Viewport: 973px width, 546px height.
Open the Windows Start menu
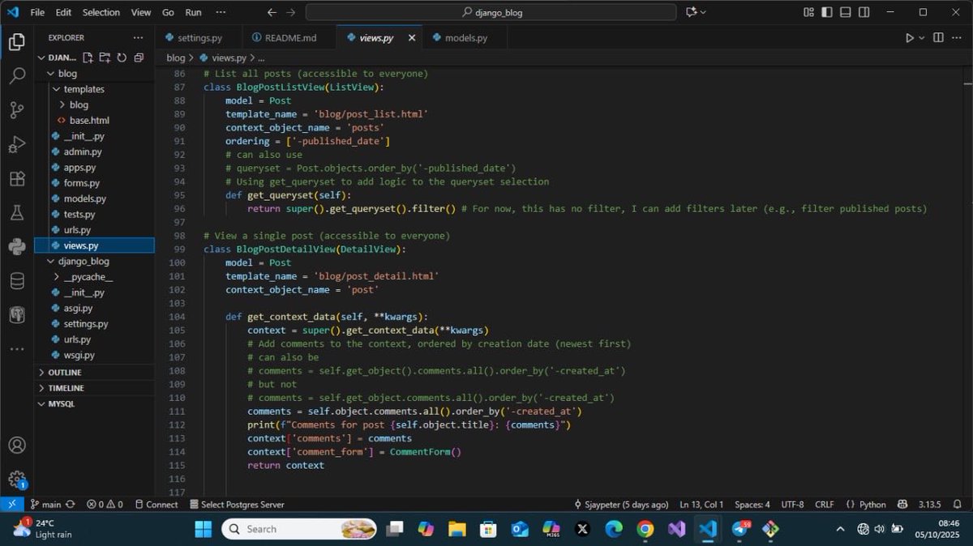(203, 529)
